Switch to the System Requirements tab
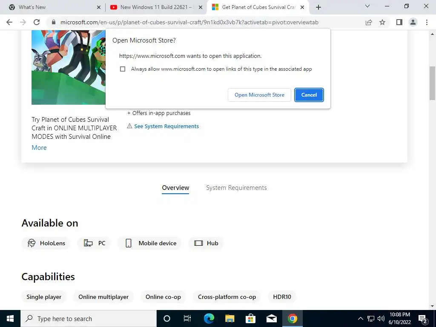This screenshot has width=436, height=327. pos(236,188)
